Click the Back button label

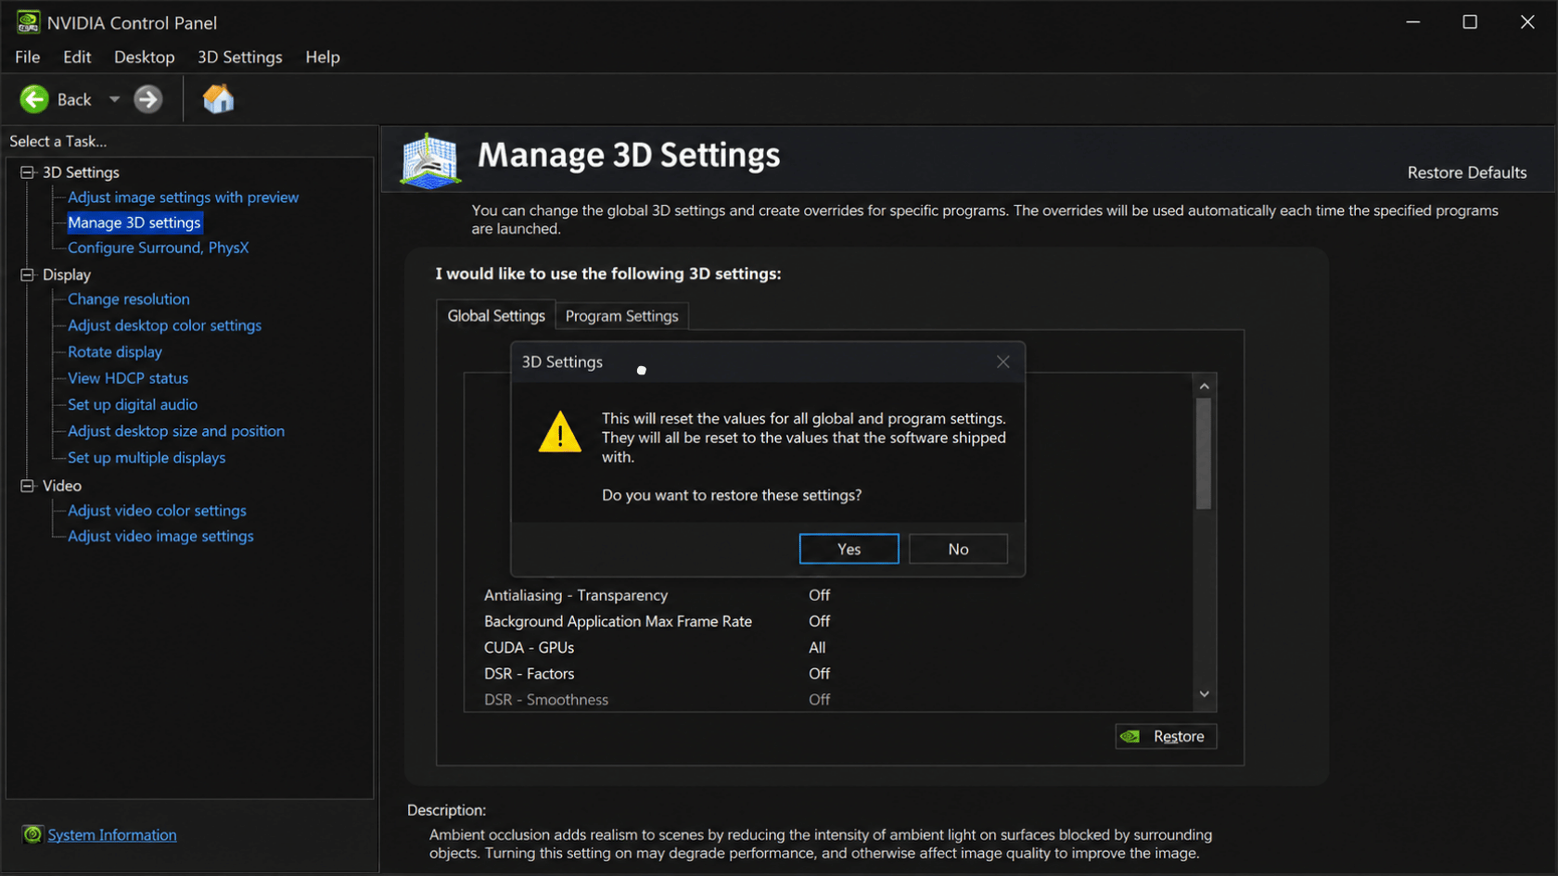[74, 99]
